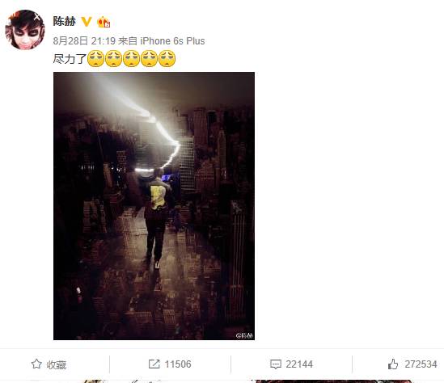Screen dimensions: 444x383
Task: Click the comment bubble icon
Action: 276,364
